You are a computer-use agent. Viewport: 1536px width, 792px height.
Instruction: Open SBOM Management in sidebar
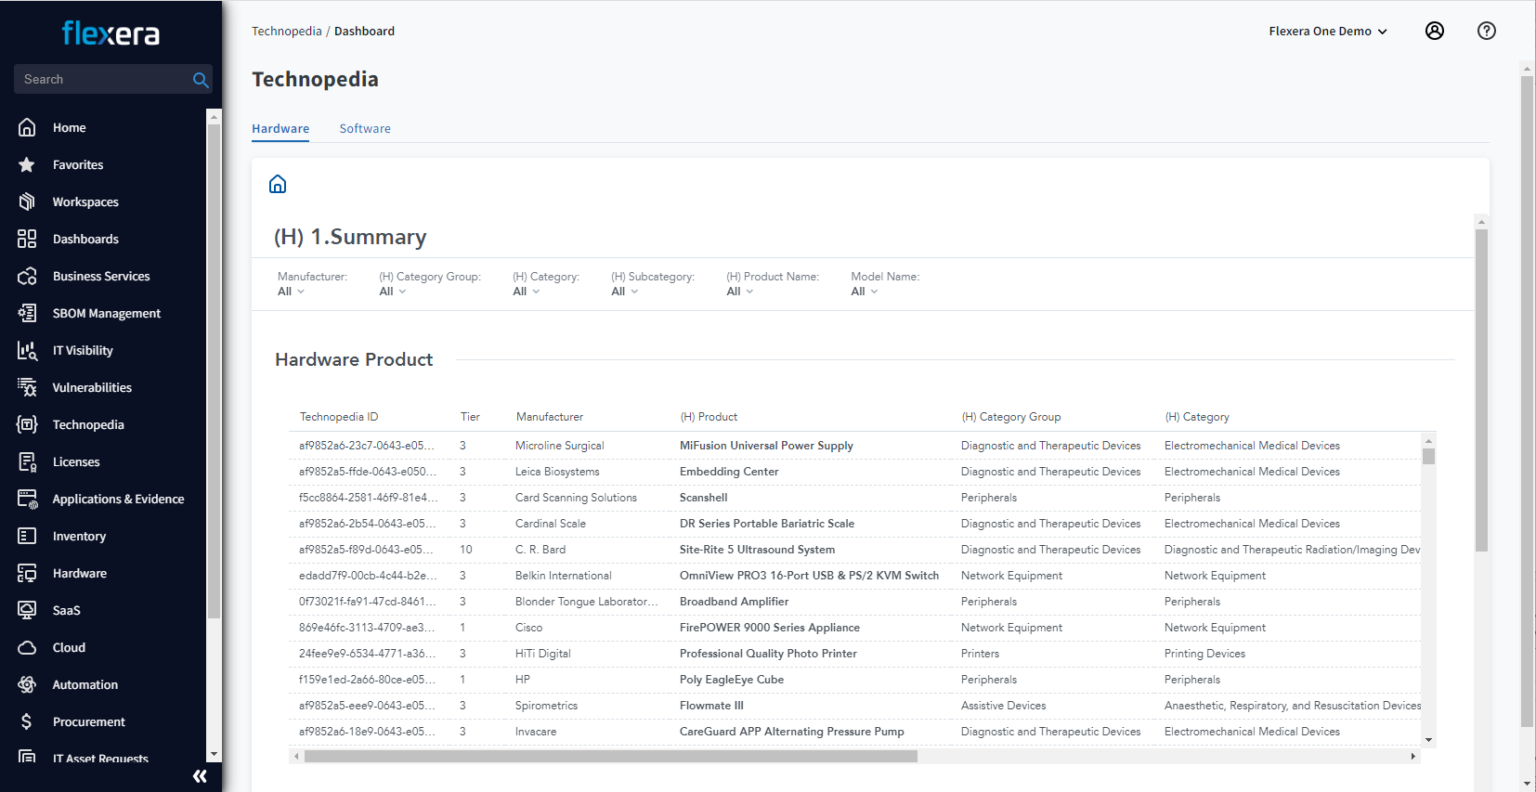tap(106, 313)
